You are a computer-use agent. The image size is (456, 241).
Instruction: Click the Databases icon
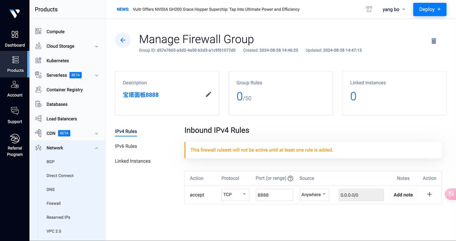[38, 104]
